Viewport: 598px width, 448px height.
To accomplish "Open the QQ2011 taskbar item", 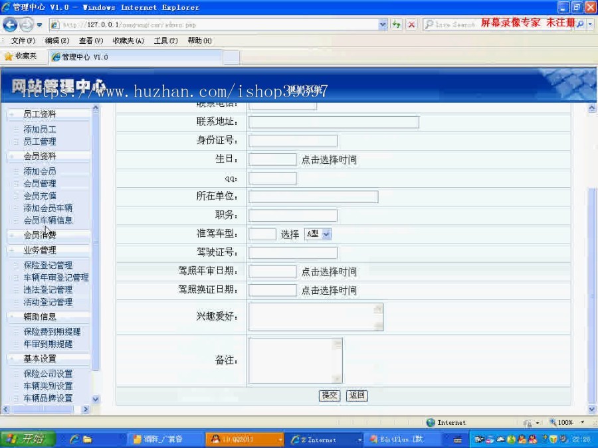I will pos(244,440).
